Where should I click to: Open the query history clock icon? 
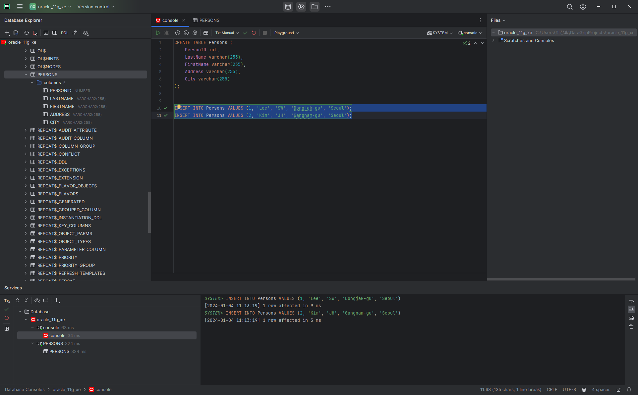tap(178, 33)
